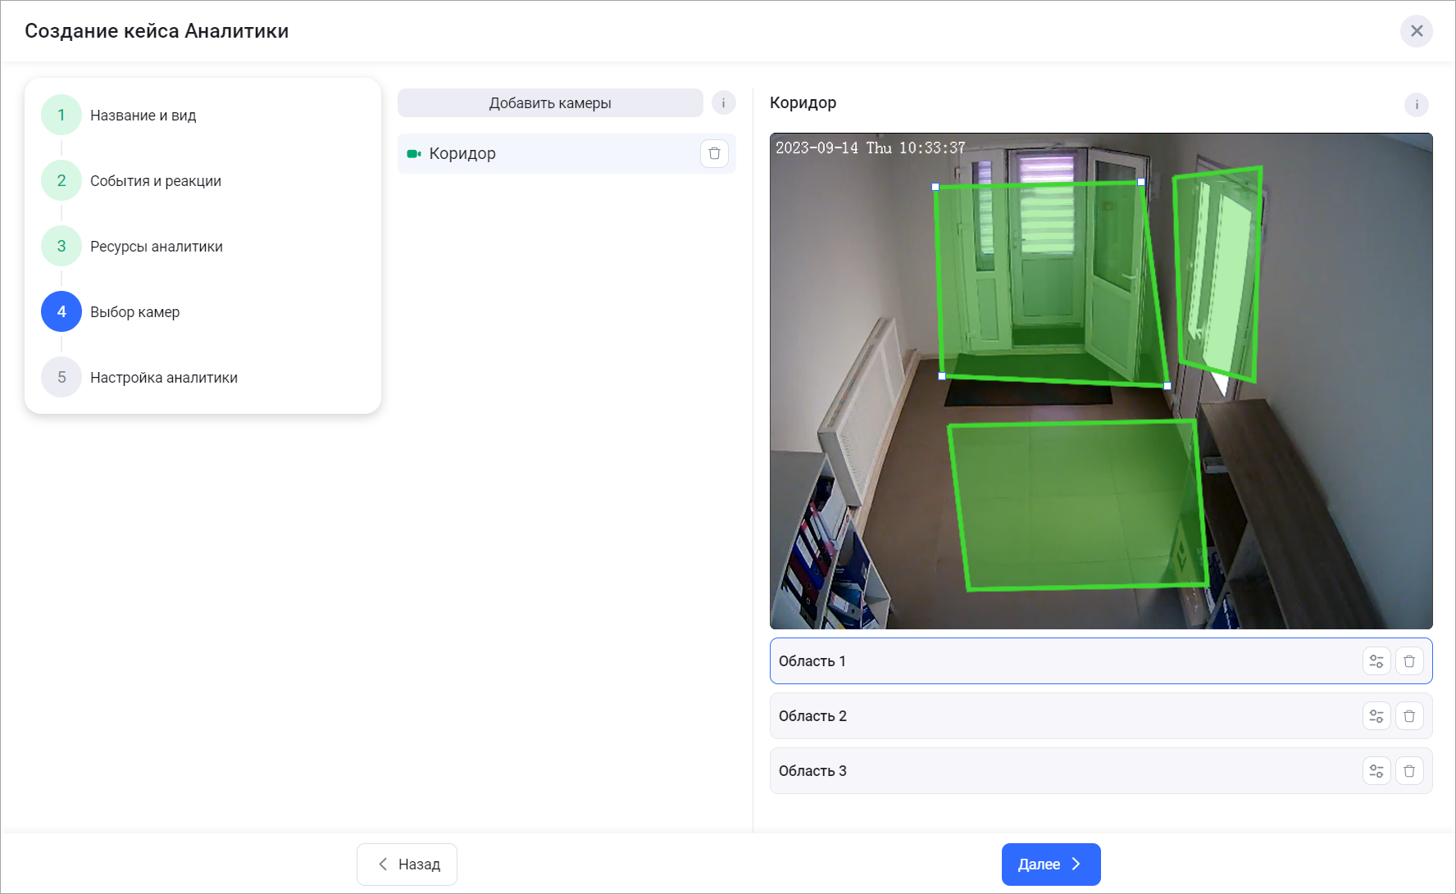Delete Область 1 with trash icon

tap(1409, 661)
